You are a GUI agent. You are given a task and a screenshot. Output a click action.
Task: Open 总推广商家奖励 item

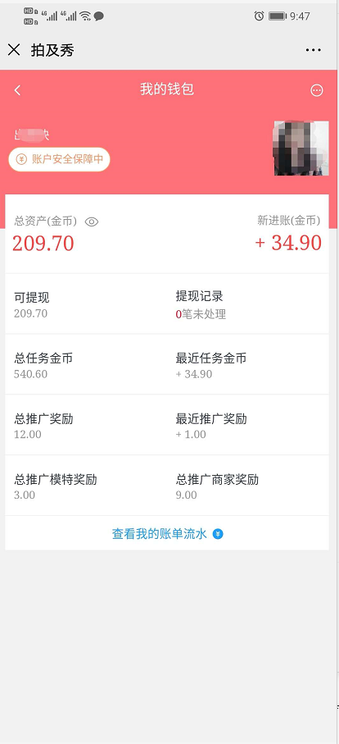point(247,486)
